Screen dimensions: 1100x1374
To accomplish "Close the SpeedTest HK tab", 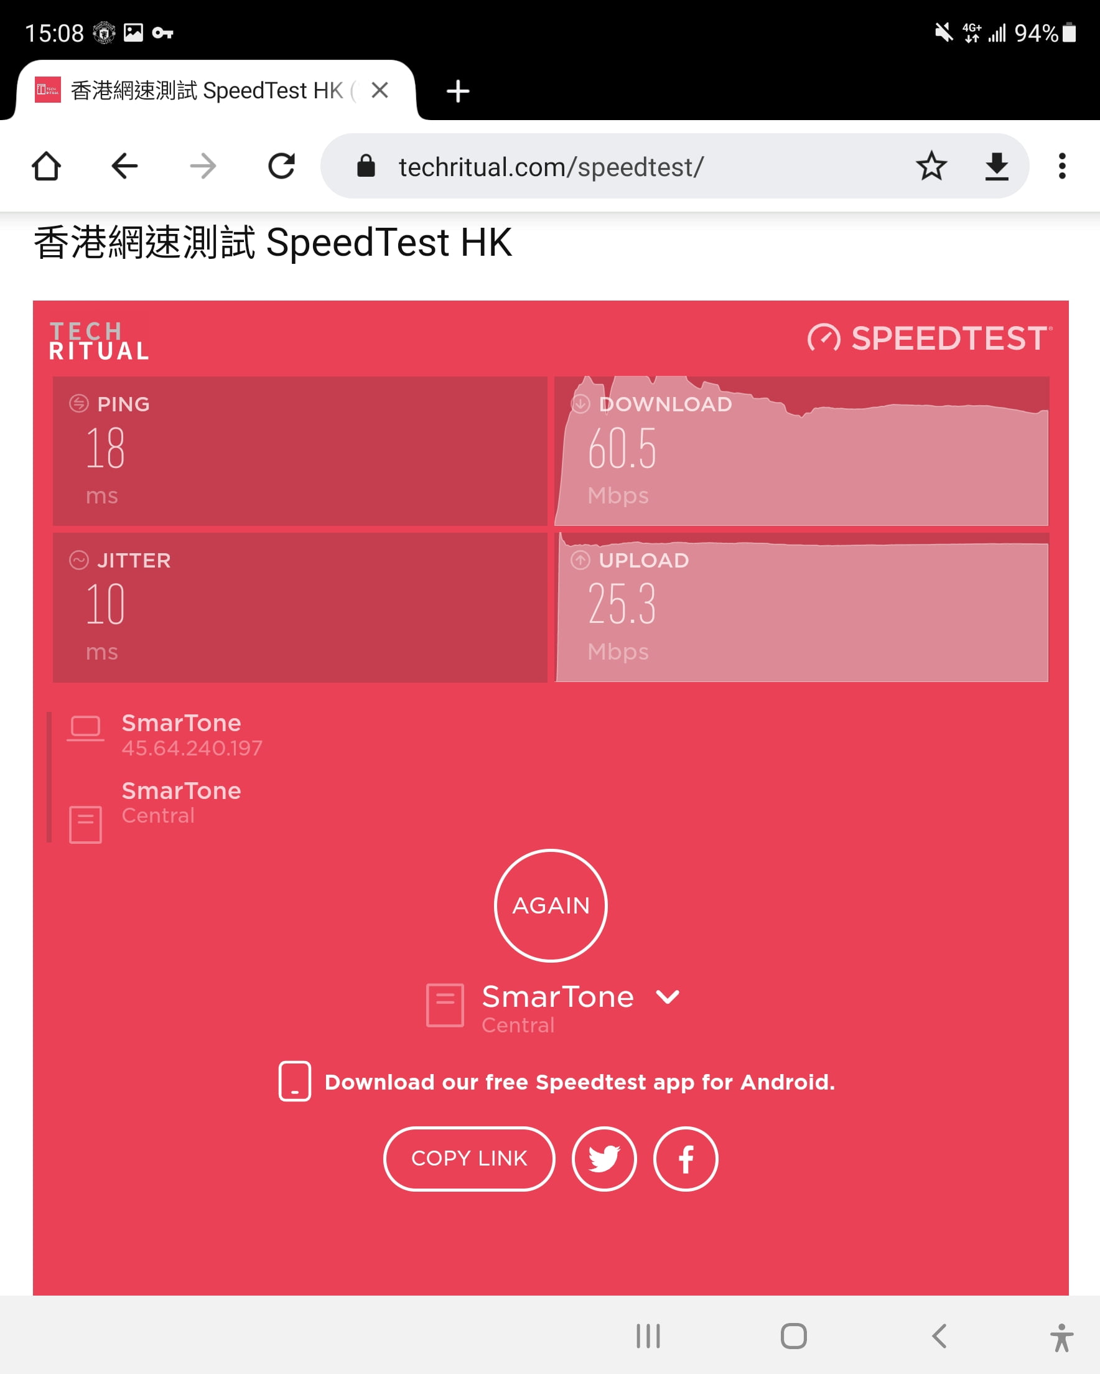I will (380, 90).
